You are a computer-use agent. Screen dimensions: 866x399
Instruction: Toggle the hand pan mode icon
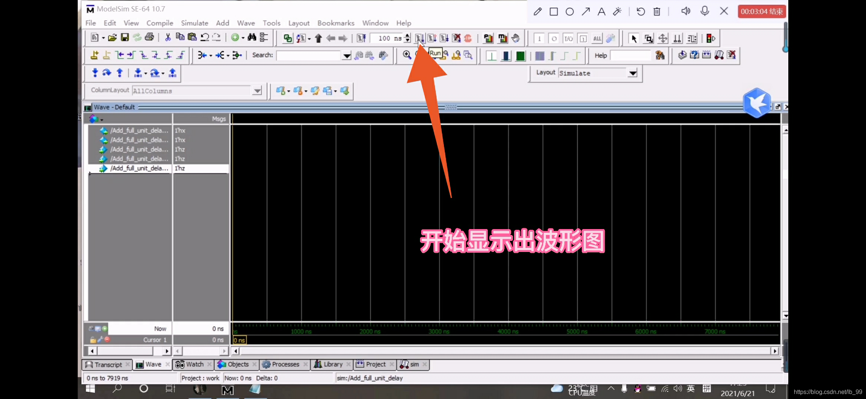tap(515, 38)
